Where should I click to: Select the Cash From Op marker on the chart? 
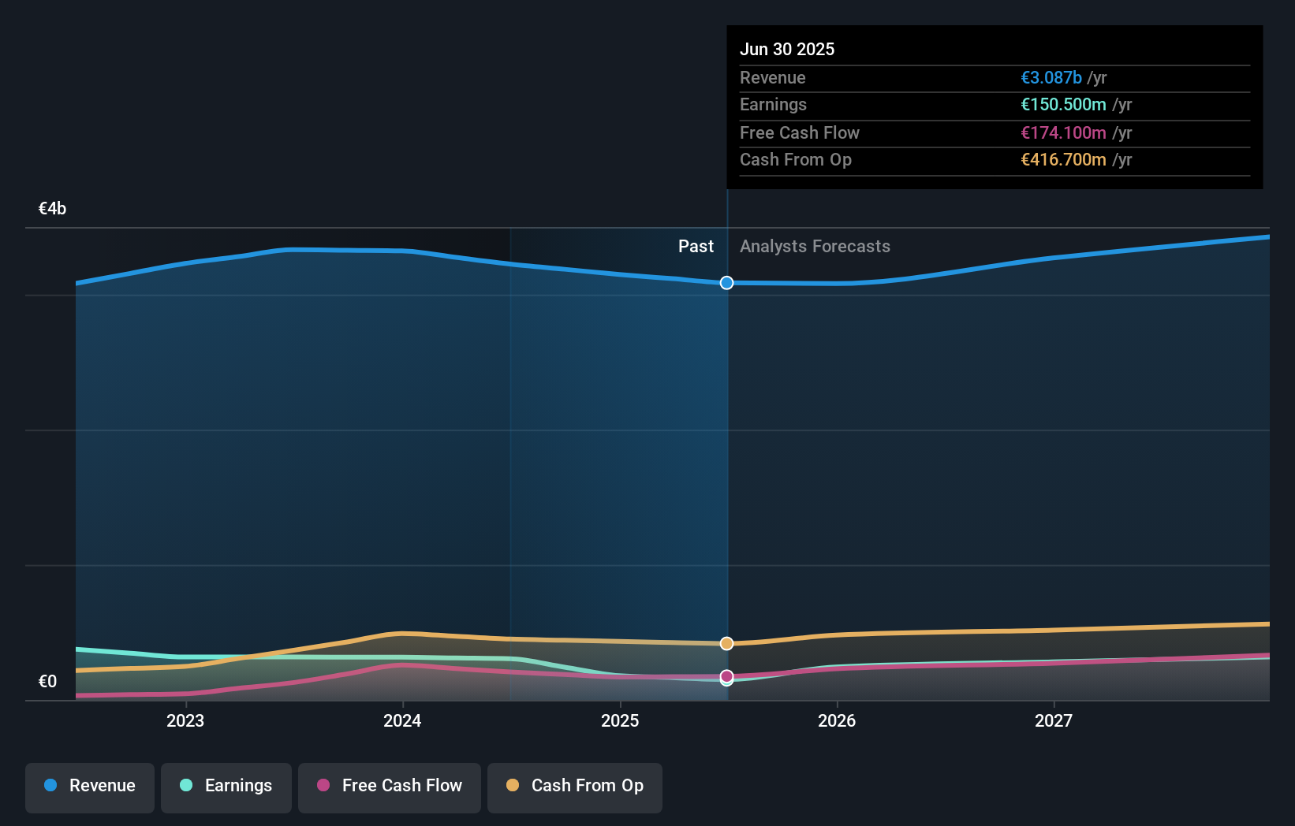click(x=726, y=643)
